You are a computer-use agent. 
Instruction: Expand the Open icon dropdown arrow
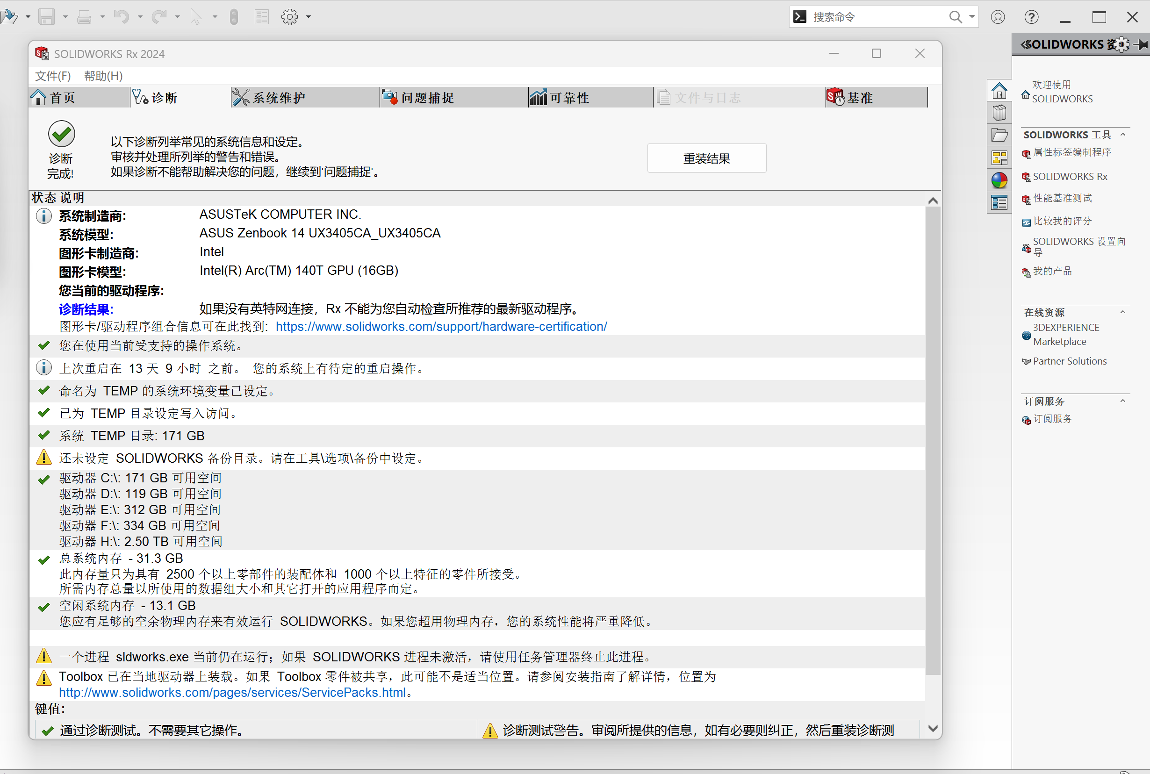[x=28, y=17]
